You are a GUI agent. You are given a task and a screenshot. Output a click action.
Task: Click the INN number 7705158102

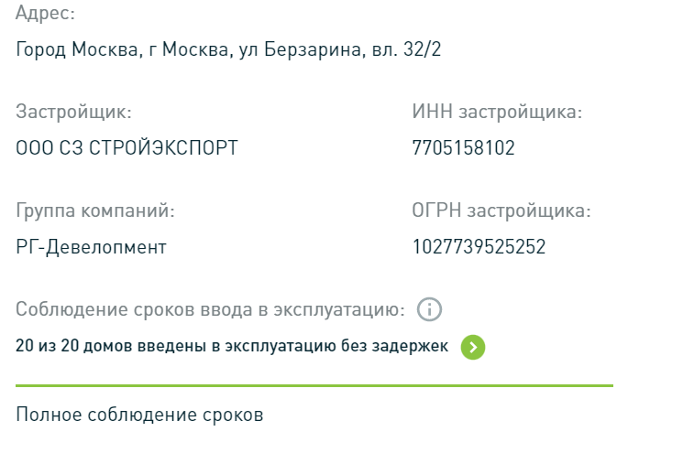click(x=464, y=148)
